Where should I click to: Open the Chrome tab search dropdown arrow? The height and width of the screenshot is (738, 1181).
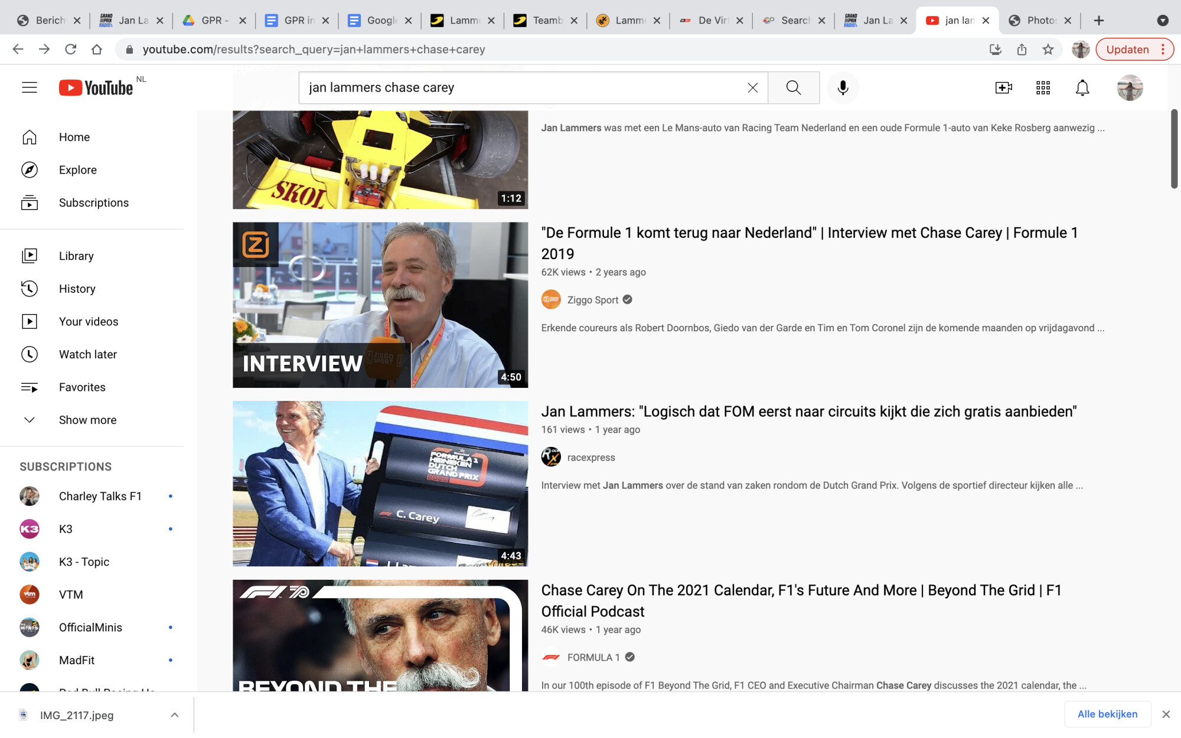1162,20
